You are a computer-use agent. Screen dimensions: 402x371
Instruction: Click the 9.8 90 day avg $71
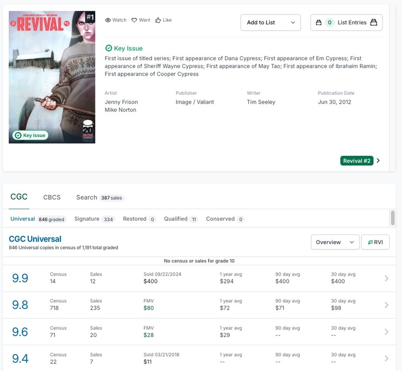coord(280,308)
